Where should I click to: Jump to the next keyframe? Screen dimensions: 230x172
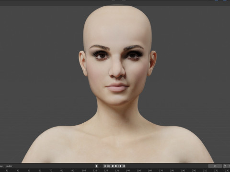pos(120,166)
